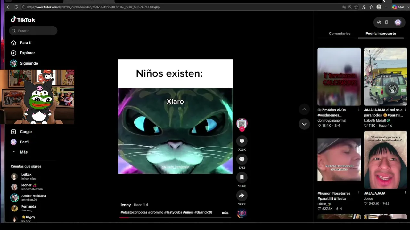Open the green jeep suggested video
The image size is (410, 230).
[x=385, y=77]
